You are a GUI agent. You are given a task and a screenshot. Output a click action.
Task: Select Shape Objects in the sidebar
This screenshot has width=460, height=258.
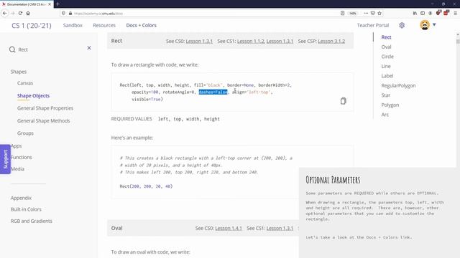(33, 95)
